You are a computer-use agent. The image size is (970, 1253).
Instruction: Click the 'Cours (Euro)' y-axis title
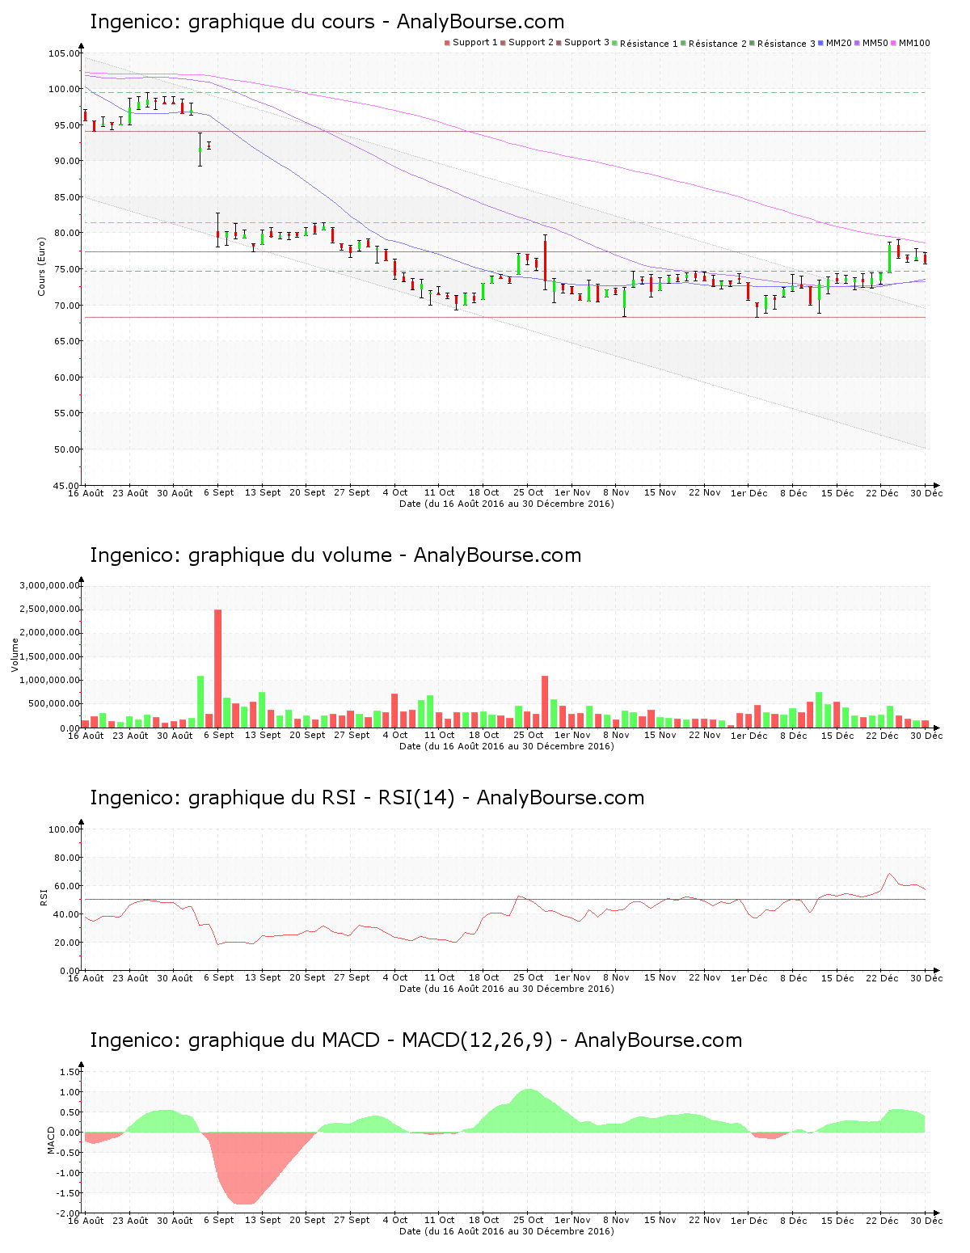(x=41, y=266)
